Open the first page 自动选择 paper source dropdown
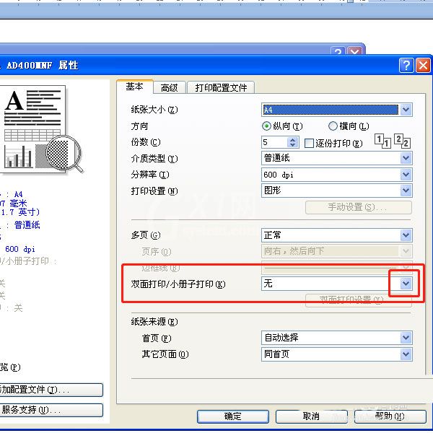 point(336,338)
